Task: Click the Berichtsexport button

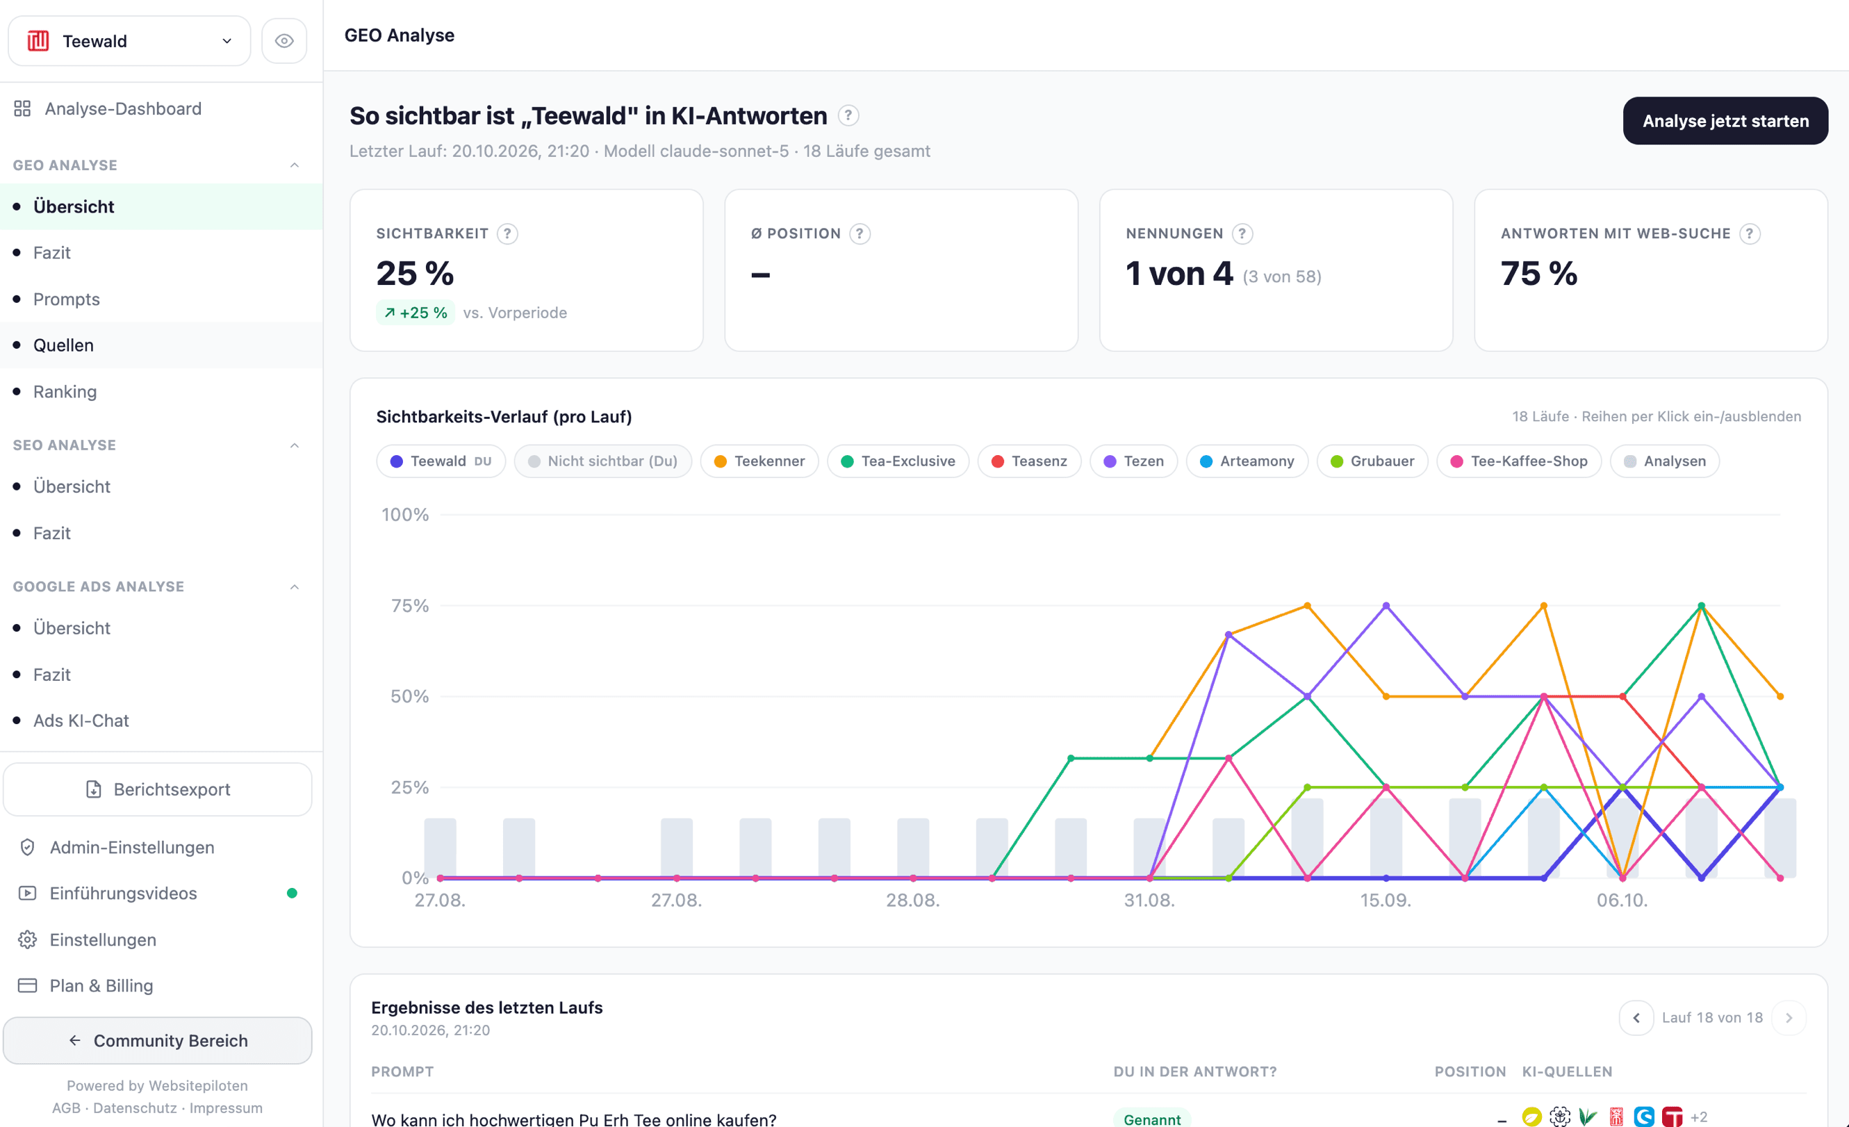Action: tap(158, 789)
